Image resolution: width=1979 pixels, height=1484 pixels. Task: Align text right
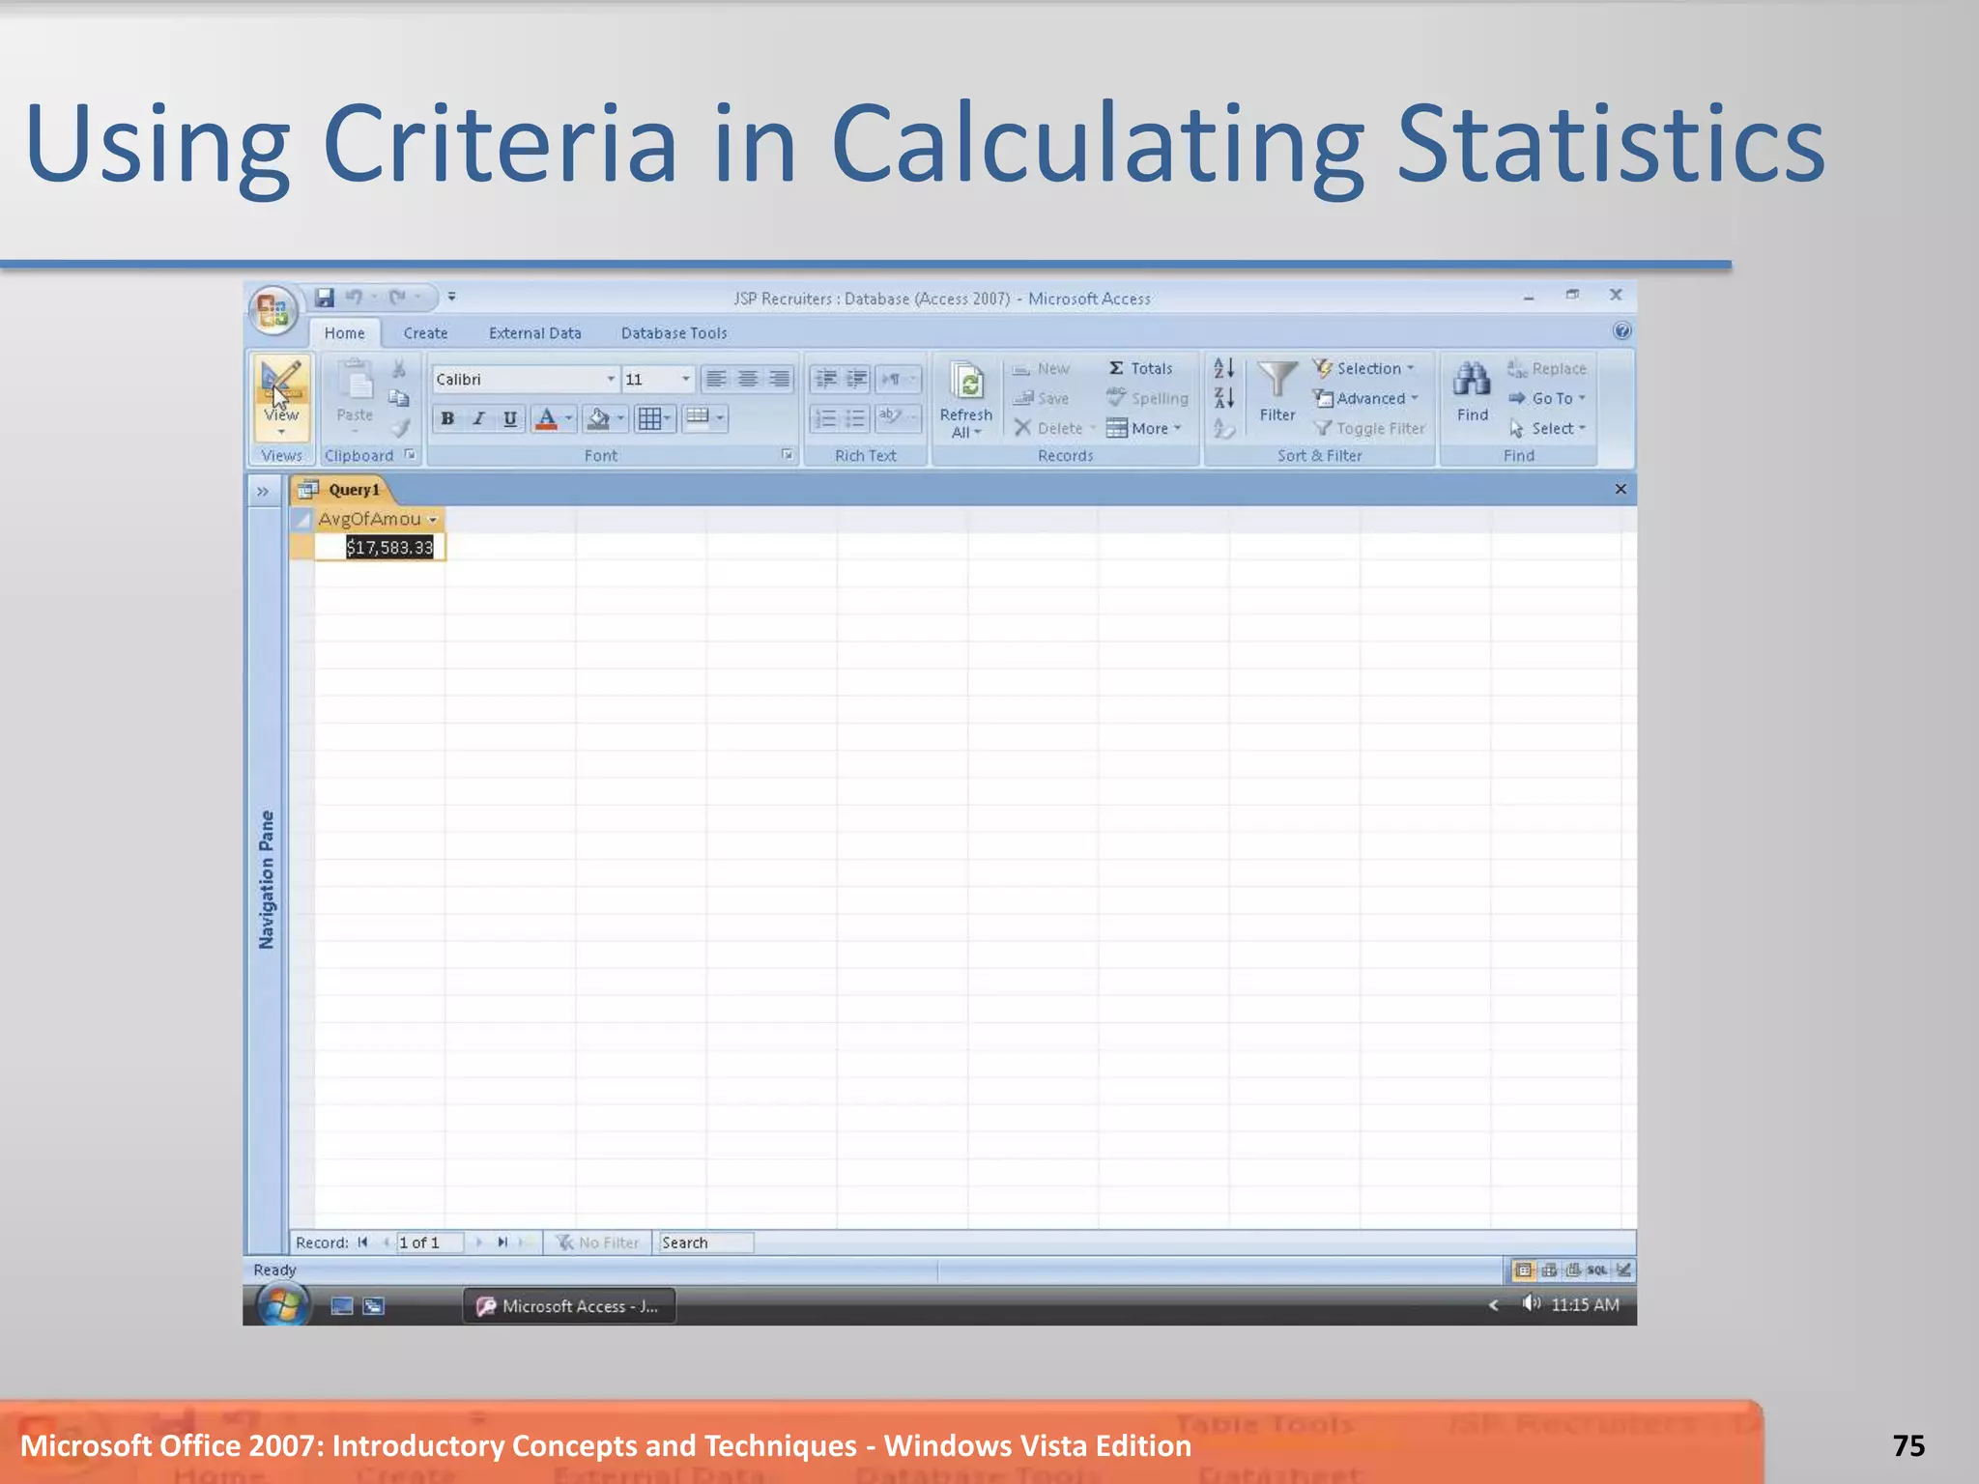coord(779,379)
